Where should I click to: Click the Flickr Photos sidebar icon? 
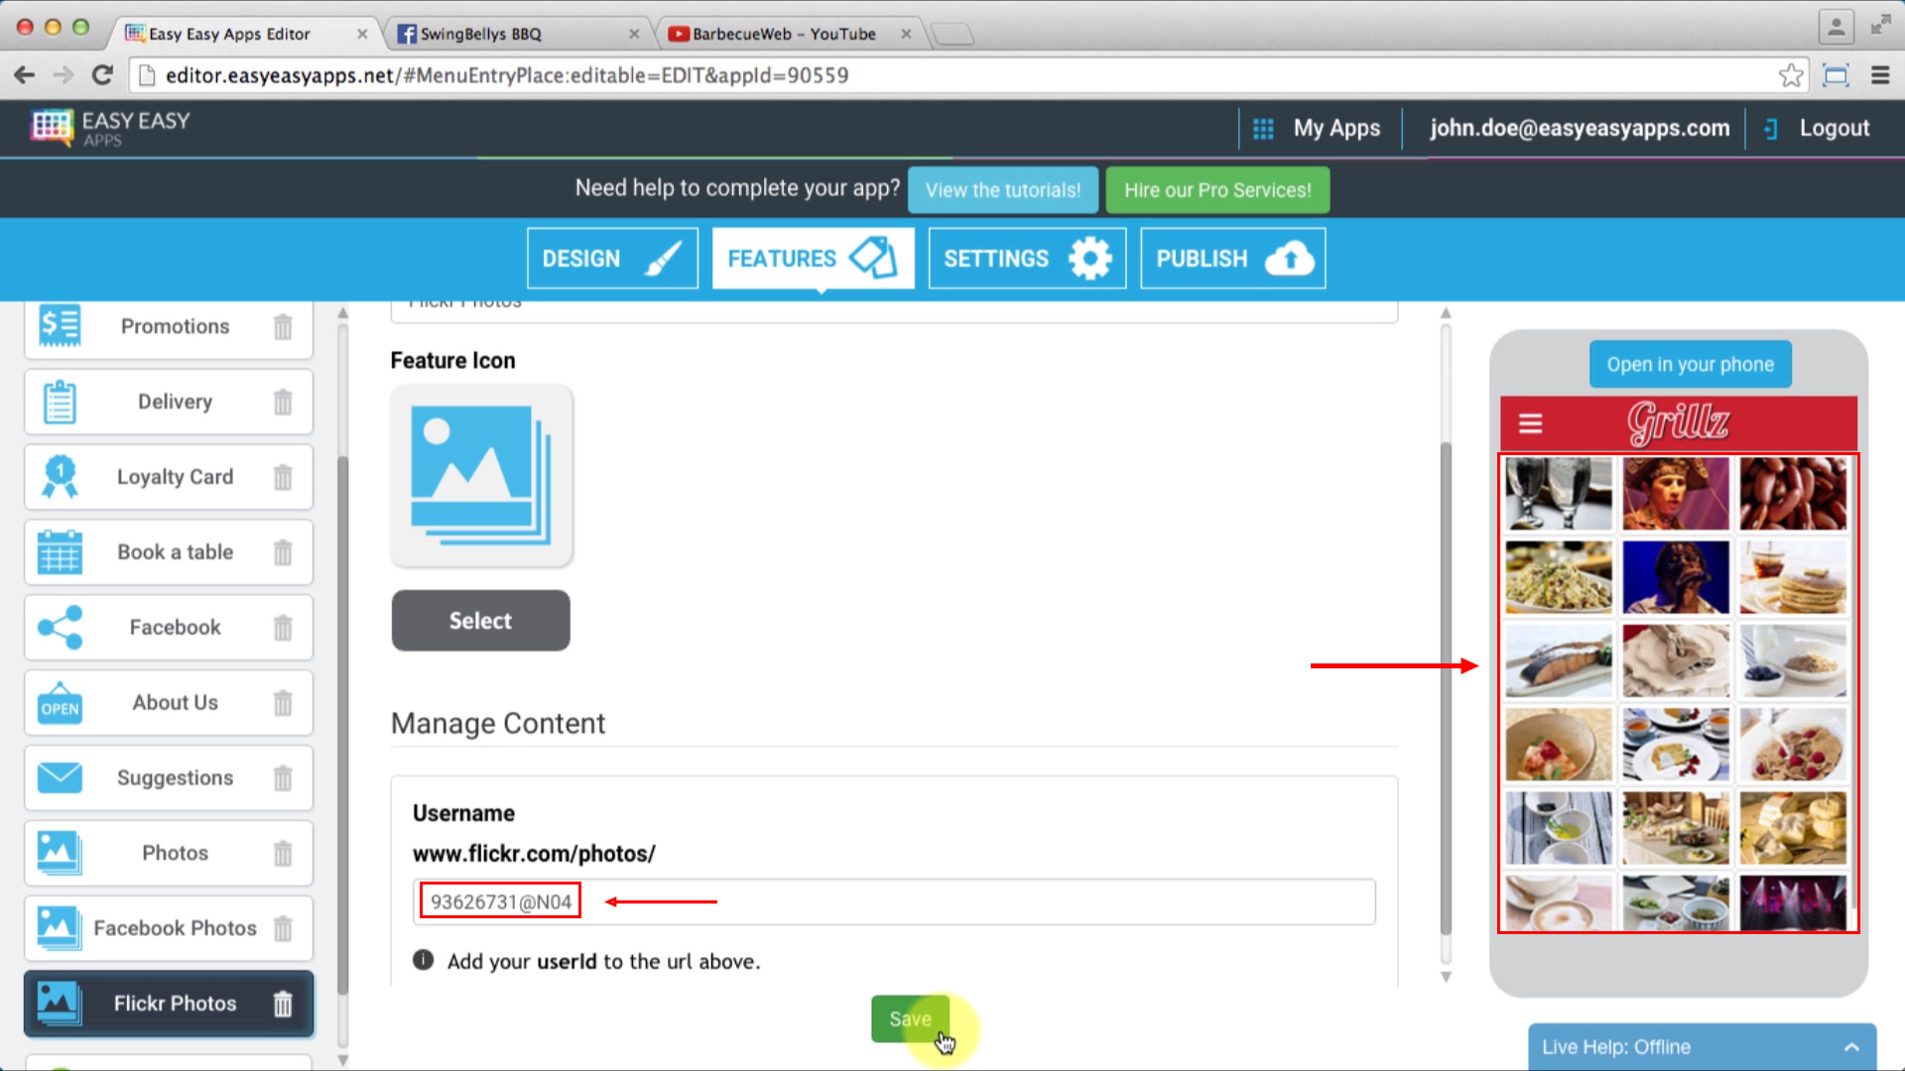point(58,1003)
